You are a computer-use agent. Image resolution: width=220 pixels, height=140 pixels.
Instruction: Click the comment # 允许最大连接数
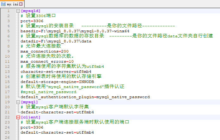41,46
